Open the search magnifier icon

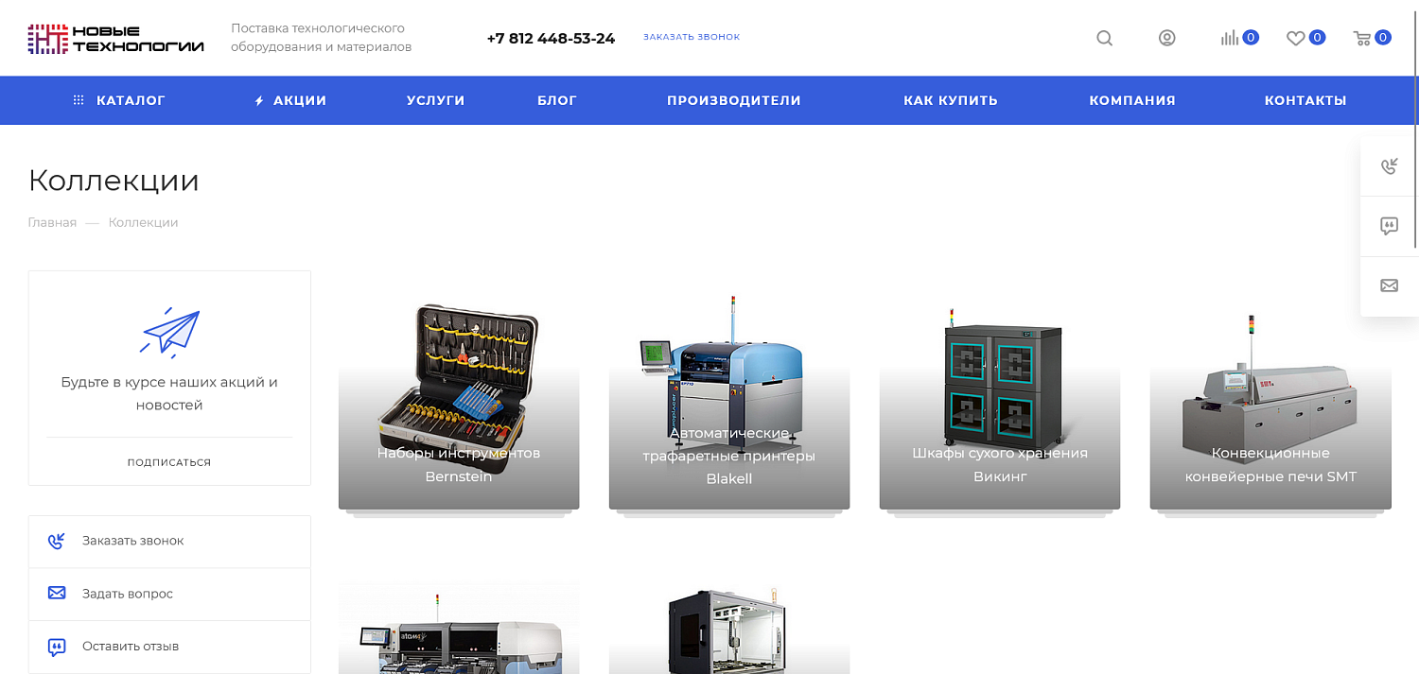(x=1104, y=38)
